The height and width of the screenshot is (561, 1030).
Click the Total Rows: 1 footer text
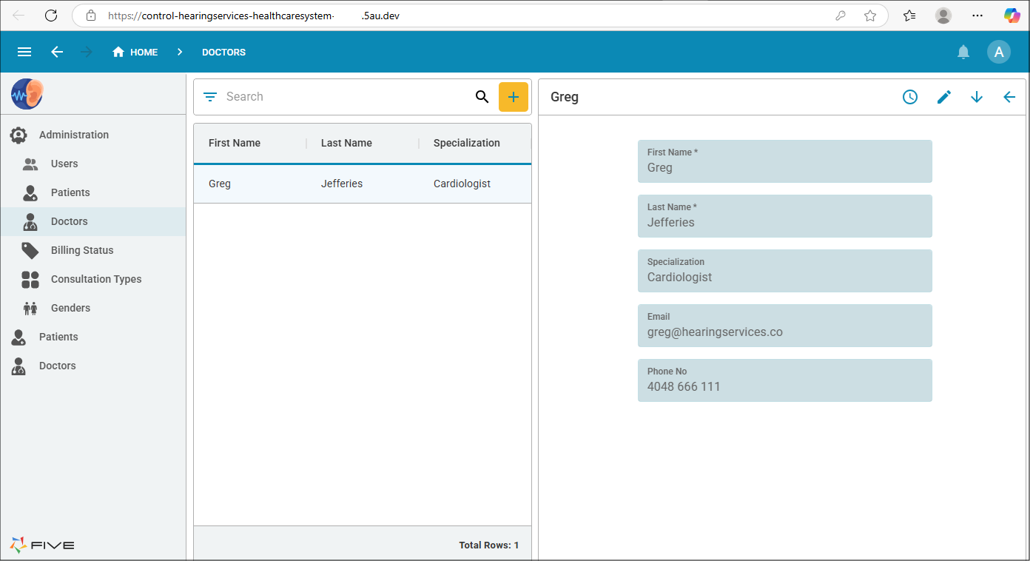point(489,545)
